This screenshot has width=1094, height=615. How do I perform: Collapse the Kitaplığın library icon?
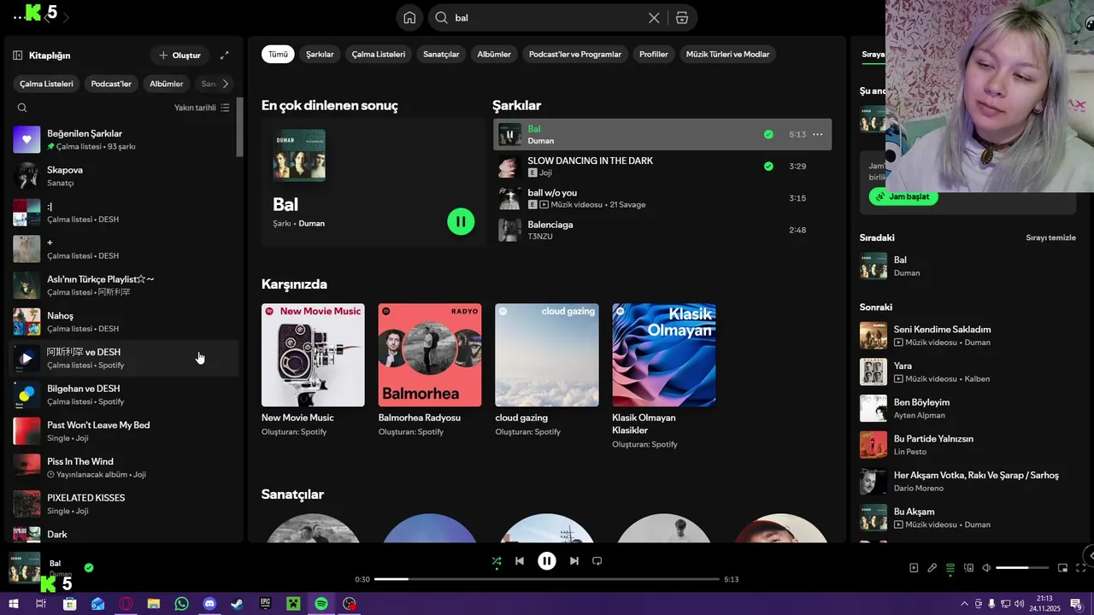tap(18, 56)
